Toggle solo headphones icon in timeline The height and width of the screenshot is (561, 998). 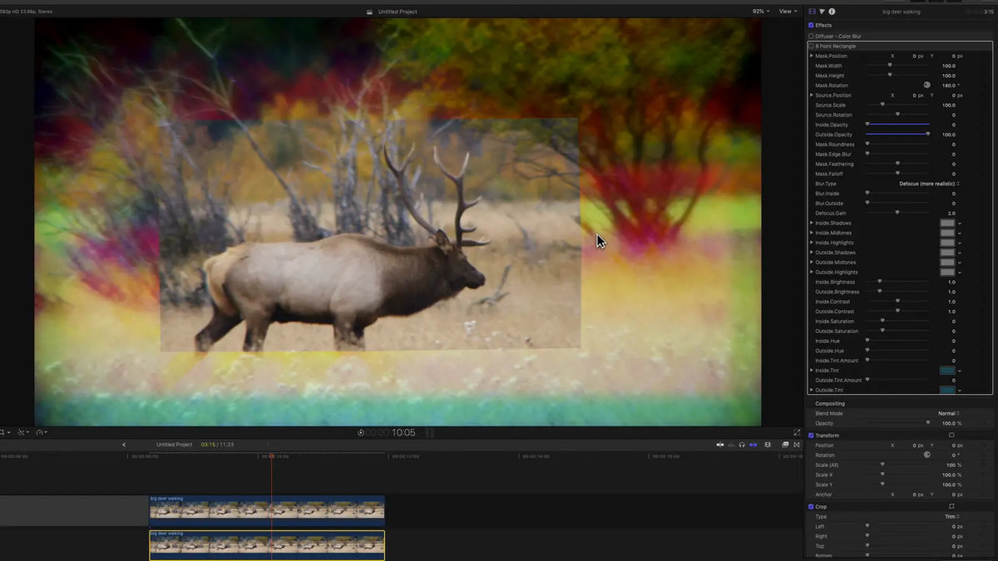tap(742, 445)
